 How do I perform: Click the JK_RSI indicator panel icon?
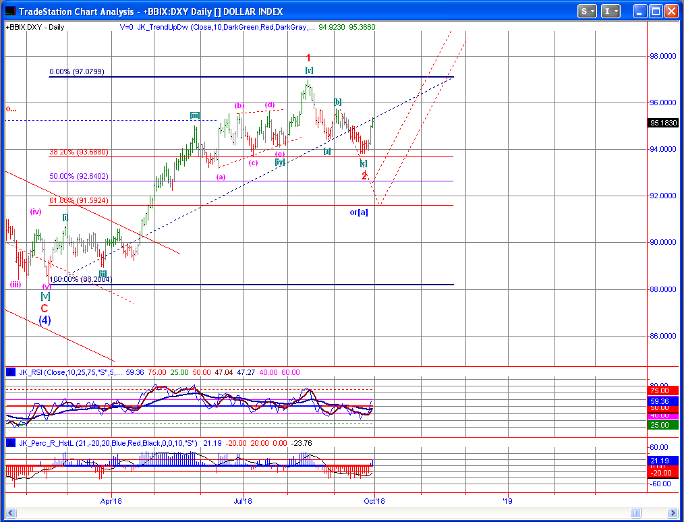coord(11,372)
